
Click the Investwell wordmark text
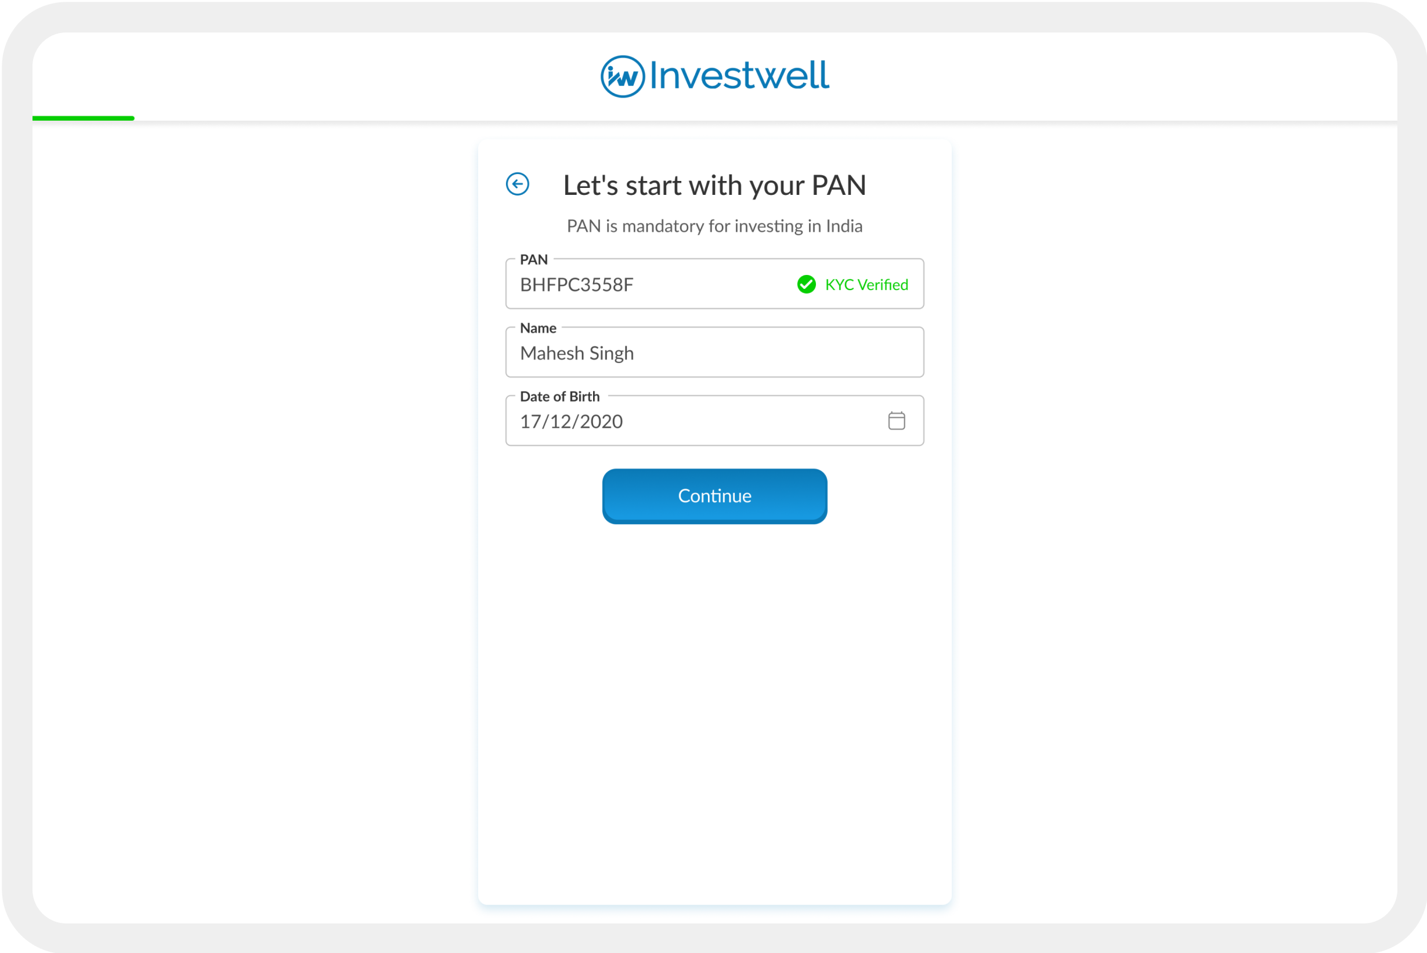point(739,76)
